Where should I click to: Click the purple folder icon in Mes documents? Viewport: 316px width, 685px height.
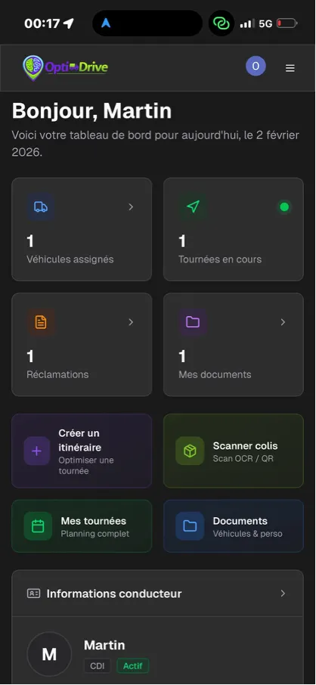click(193, 322)
